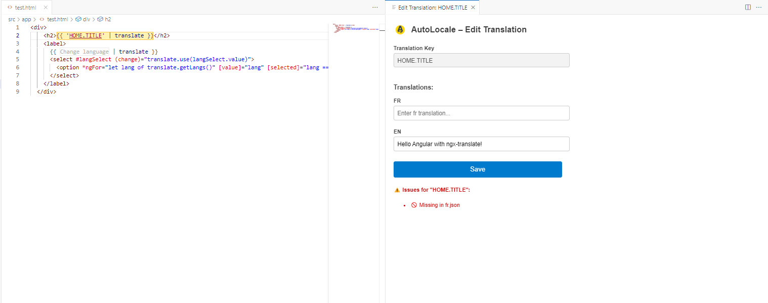The image size is (768, 303).
Task: Open left editor group more actions menu
Action: coord(375,8)
